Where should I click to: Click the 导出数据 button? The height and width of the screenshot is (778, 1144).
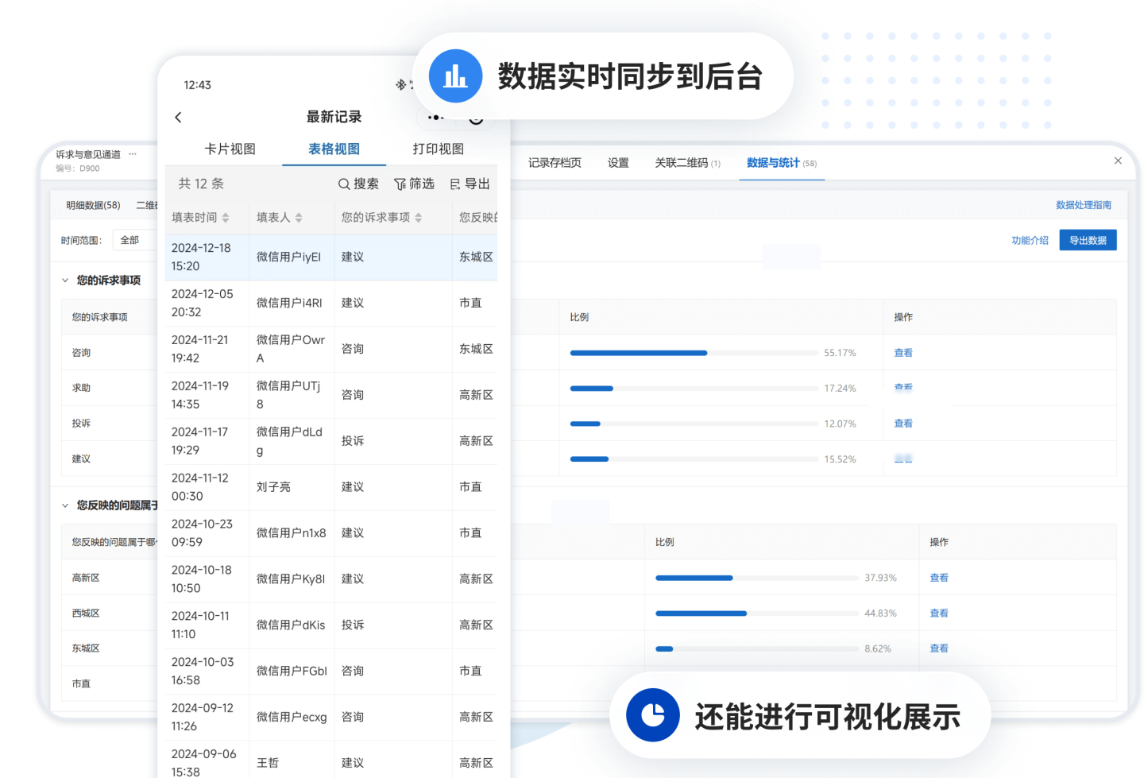tap(1088, 239)
